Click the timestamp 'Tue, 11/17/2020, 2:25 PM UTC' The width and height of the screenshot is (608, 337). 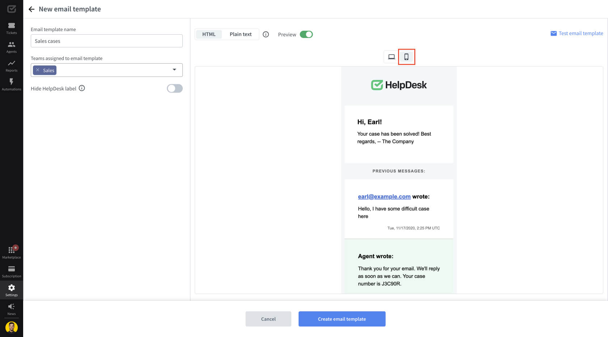click(414, 228)
